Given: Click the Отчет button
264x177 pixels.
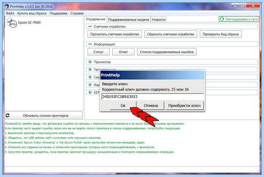Looking at the screenshot, I should (x=123, y=52).
